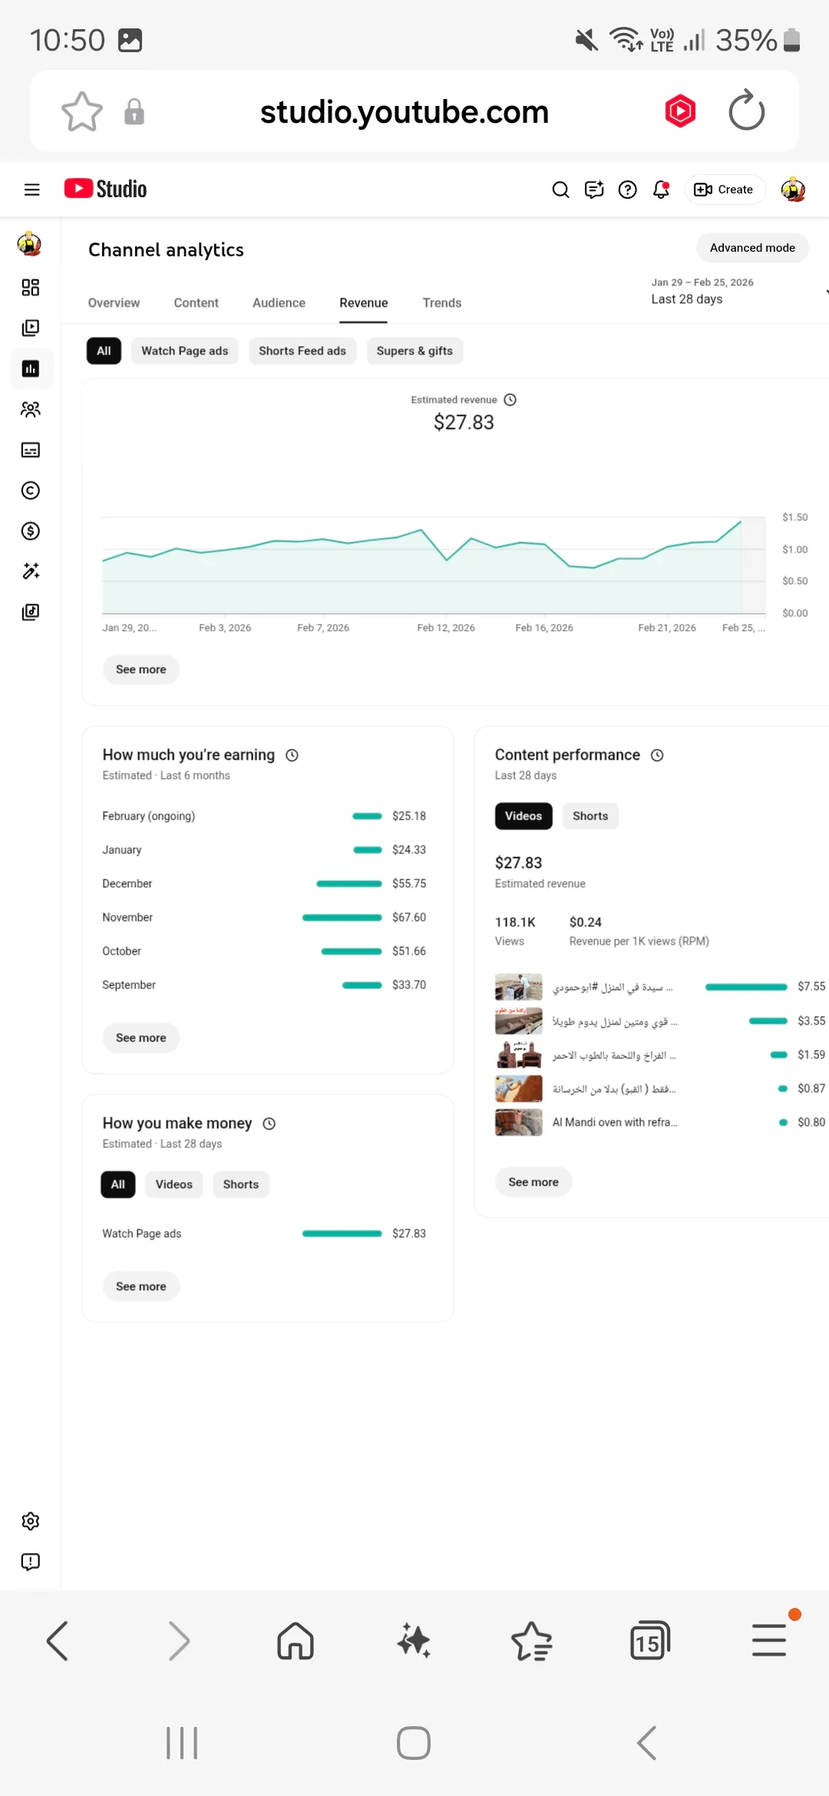The image size is (829, 1796).
Task: Expand See more under How much you're earning
Action: [141, 1038]
